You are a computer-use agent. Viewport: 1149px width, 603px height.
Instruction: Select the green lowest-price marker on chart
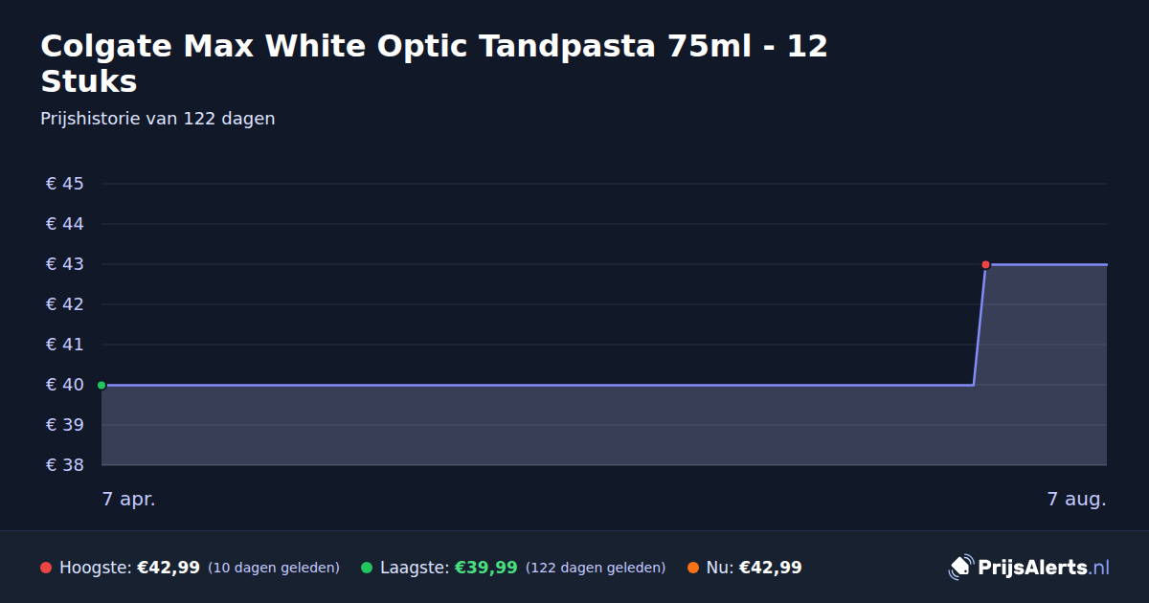point(101,385)
